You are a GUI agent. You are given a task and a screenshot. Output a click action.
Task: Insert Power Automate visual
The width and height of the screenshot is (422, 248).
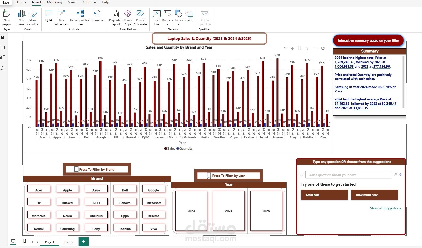point(140,18)
